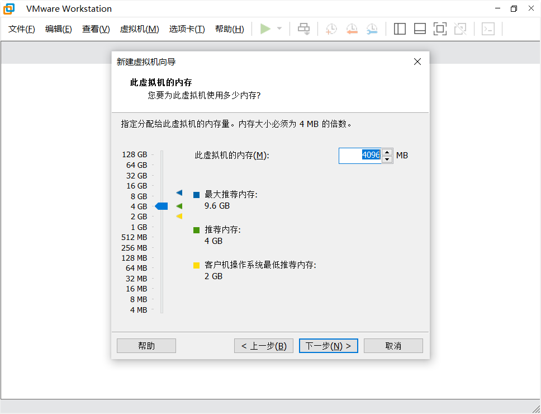Screen dimensions: 541x414
Task: Click the green recommended memory marker
Action: tap(179, 206)
